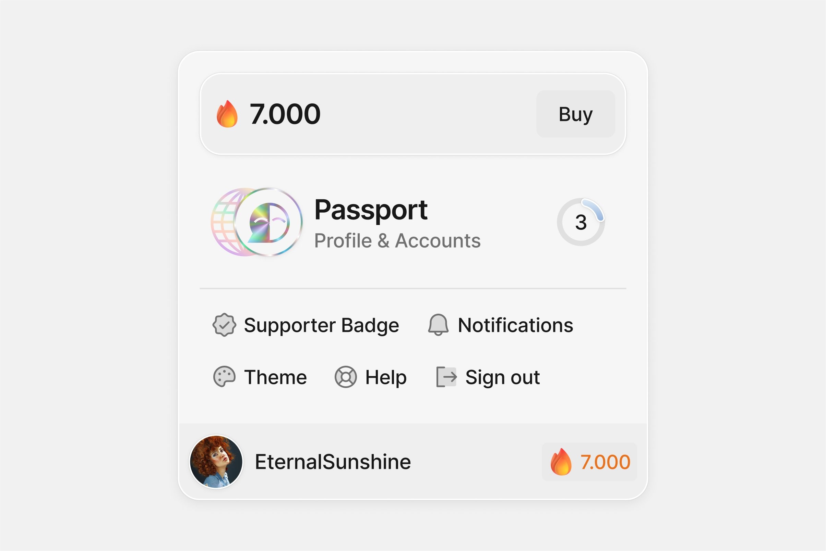Select the EternalSunshine username
Screen dimensions: 826x551
[333, 462]
